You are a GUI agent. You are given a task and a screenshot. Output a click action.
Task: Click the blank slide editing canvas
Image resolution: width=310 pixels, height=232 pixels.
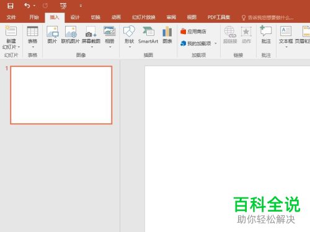click(228, 149)
